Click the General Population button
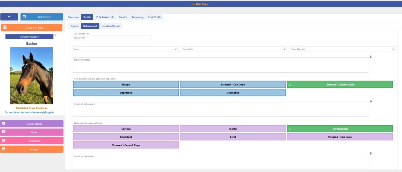The height and width of the screenshot is (172, 402). pos(29,37)
